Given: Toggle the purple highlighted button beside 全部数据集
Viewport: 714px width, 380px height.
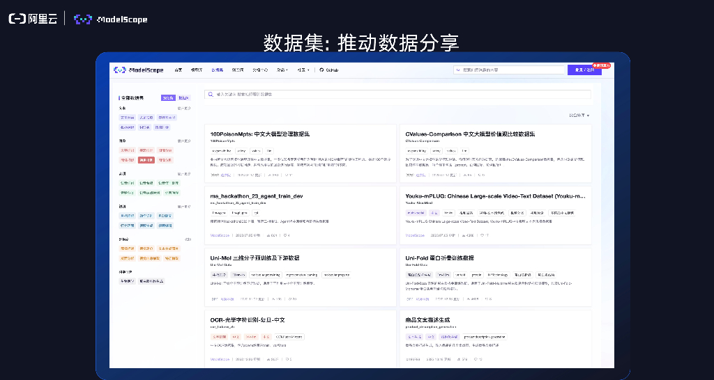Looking at the screenshot, I should 167,98.
